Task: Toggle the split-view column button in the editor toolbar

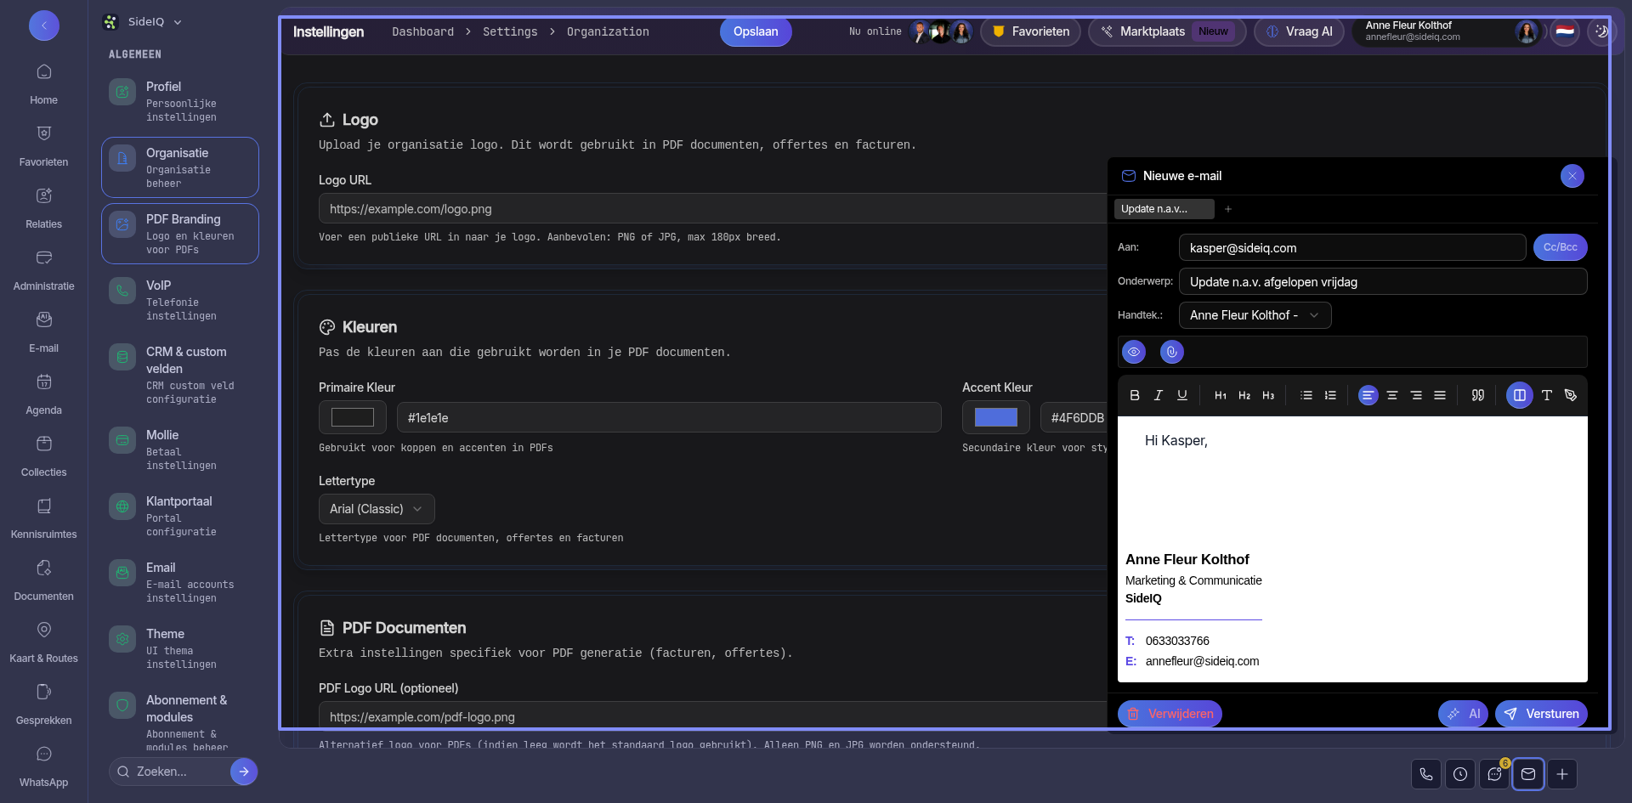Action: pyautogui.click(x=1519, y=395)
